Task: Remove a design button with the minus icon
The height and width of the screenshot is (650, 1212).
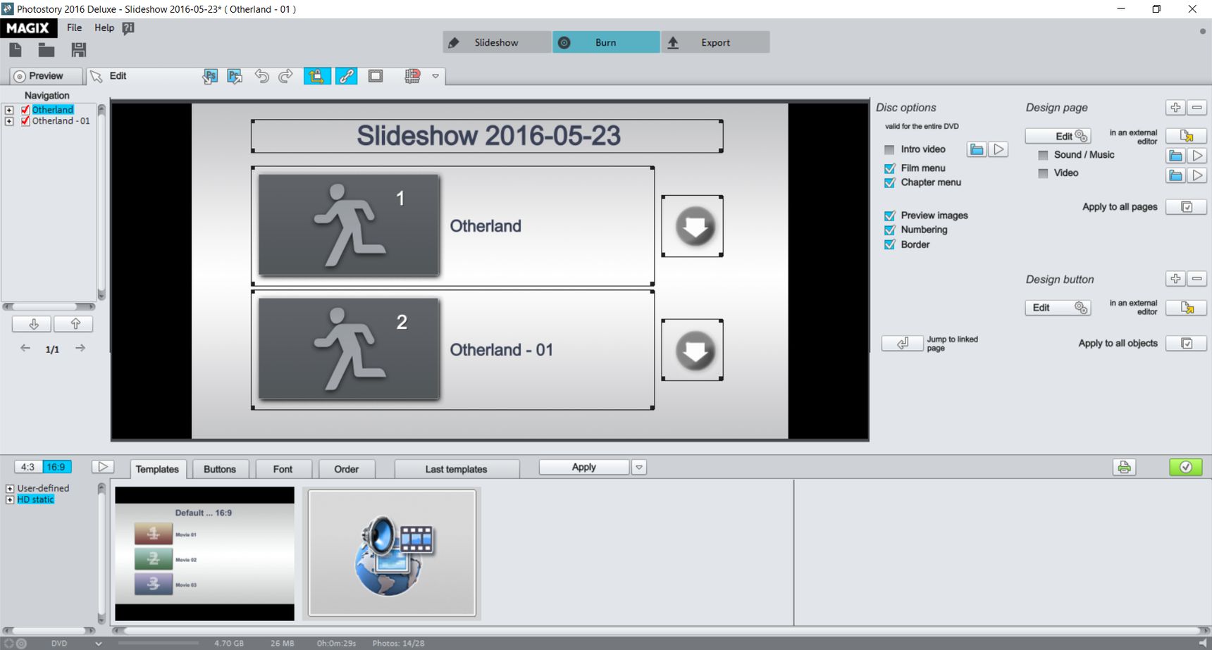Action: 1197,279
